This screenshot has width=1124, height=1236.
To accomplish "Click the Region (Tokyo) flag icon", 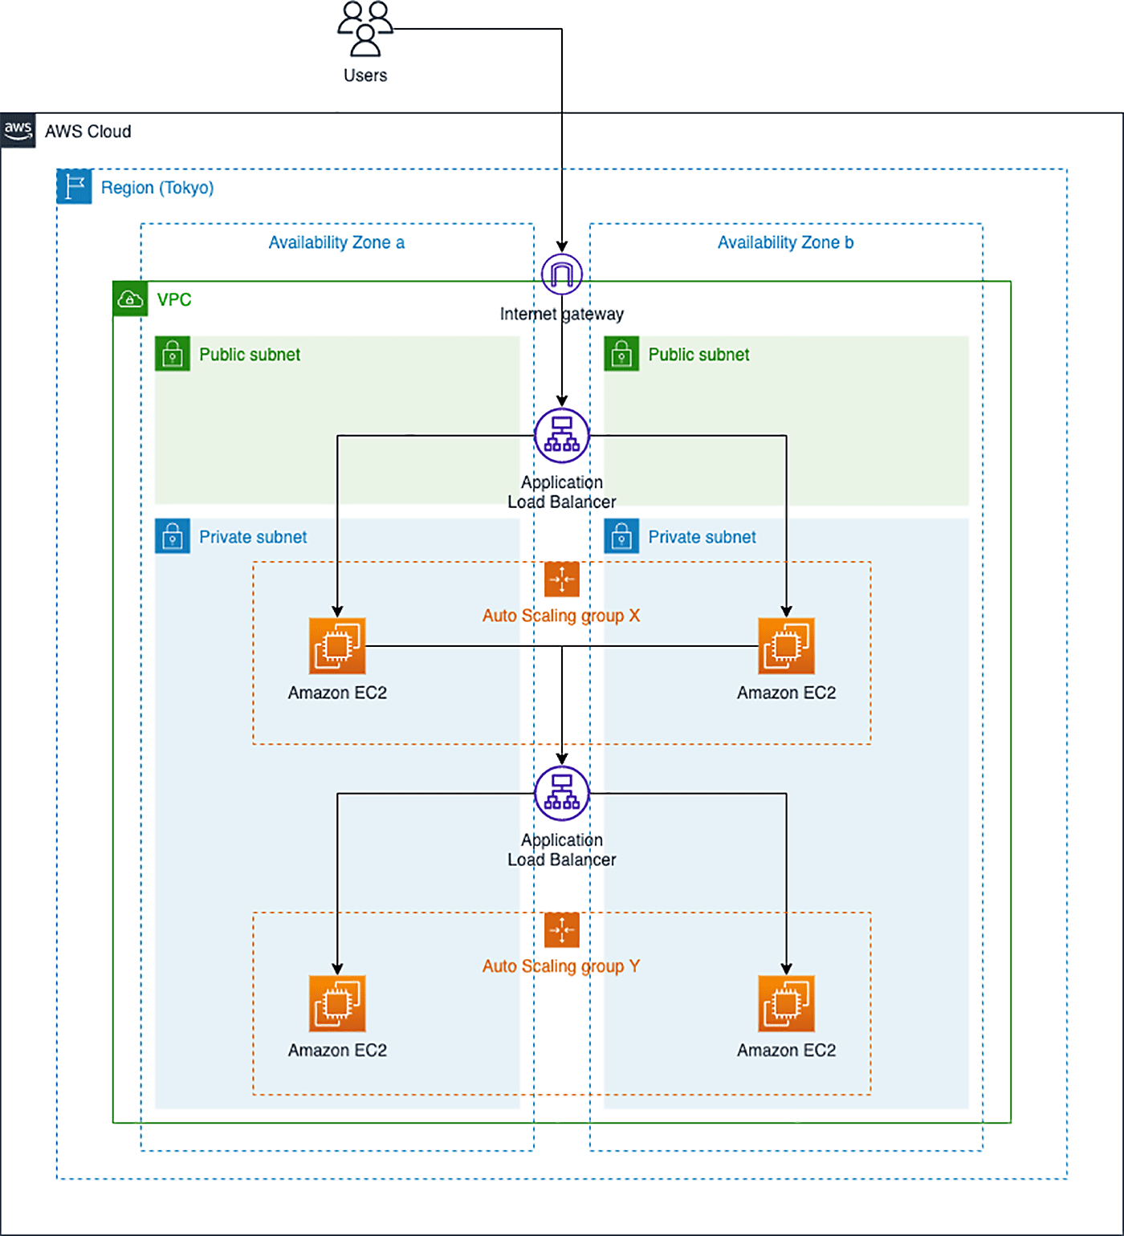I will [75, 187].
